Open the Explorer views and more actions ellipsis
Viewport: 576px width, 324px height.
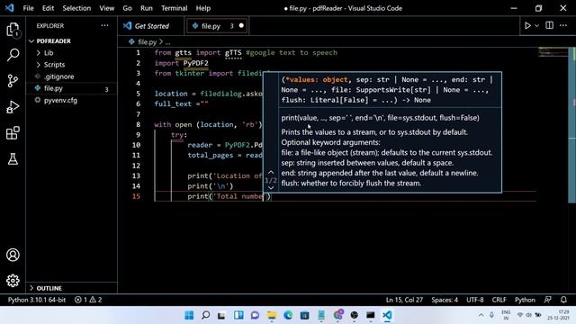pos(104,25)
